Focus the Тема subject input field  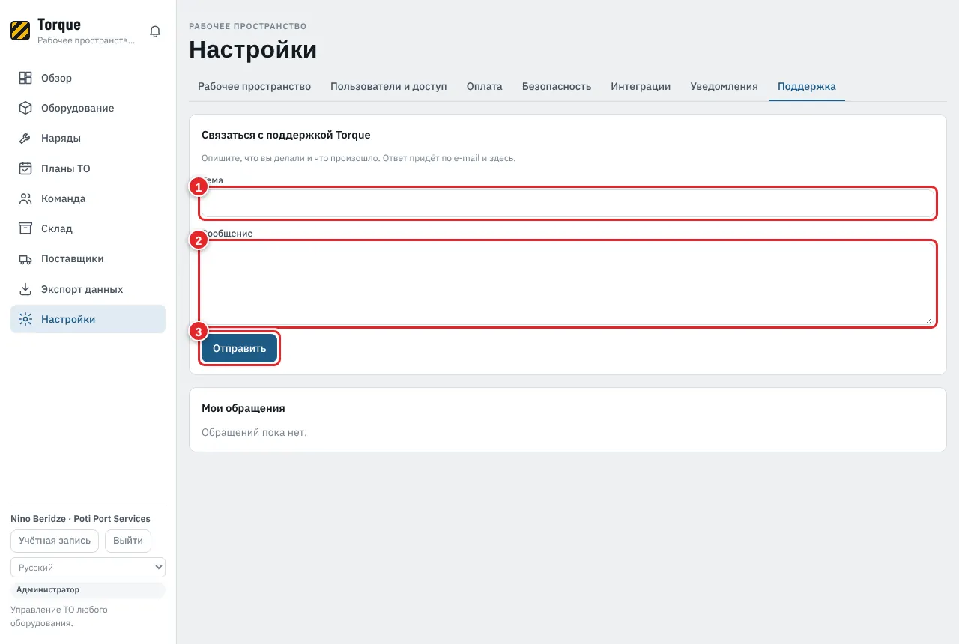568,203
